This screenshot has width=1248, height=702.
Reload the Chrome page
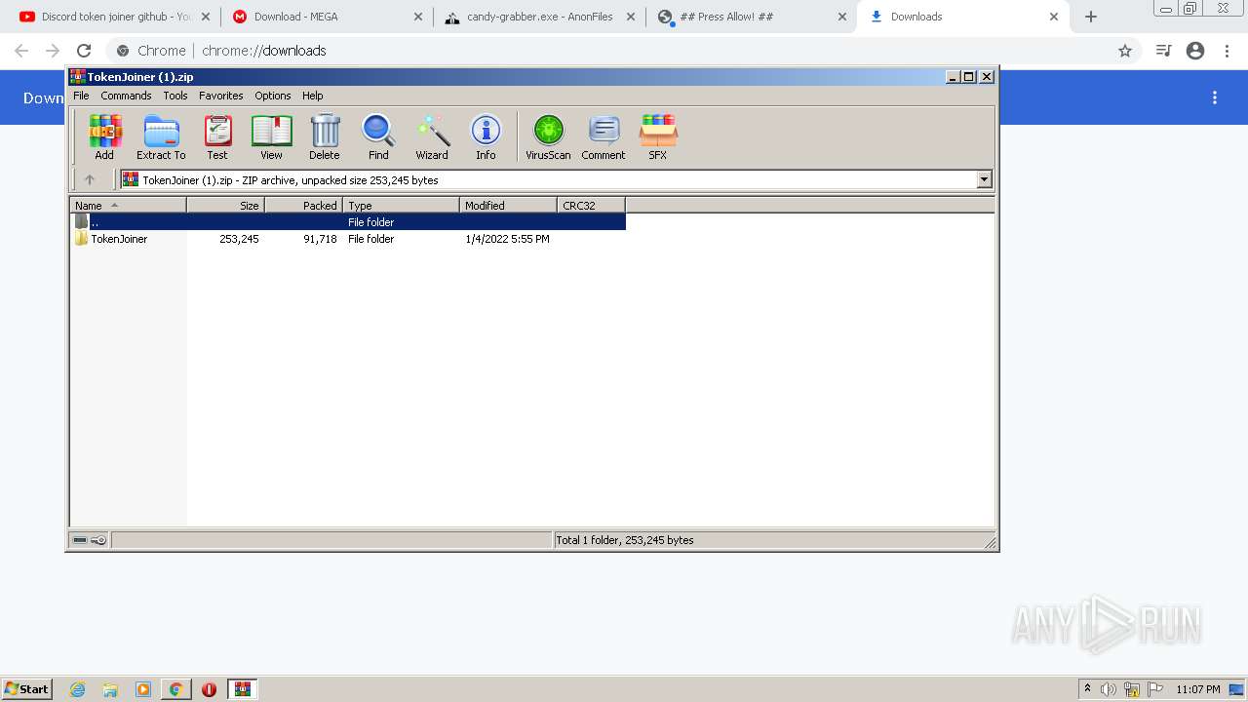pos(84,51)
